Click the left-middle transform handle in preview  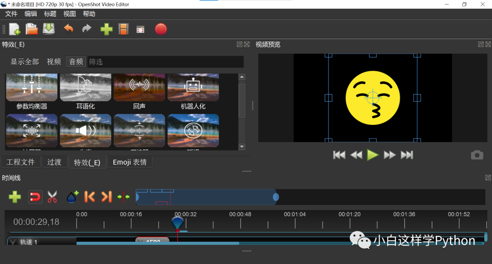[328, 98]
